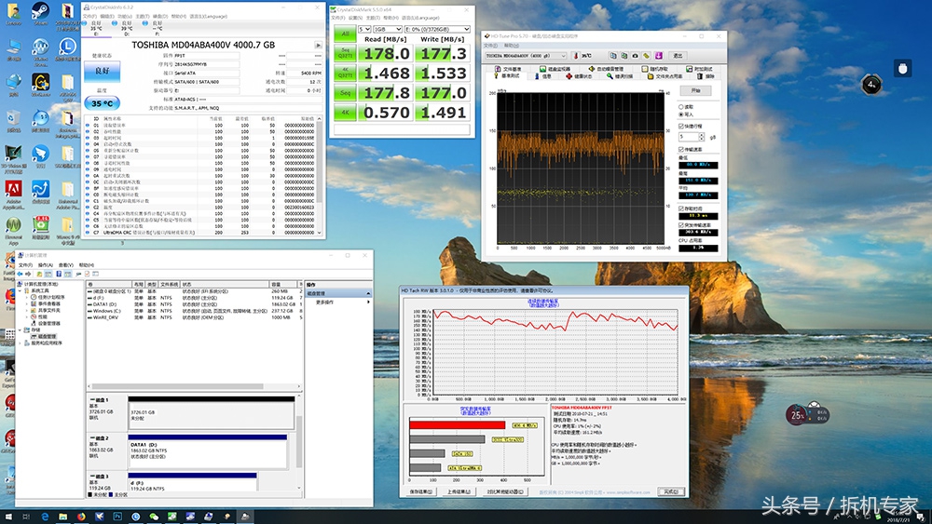Viewport: 932px width, 524px height.
Task: Toggle 存取时间 checkbox in HD Tune
Action: [681, 208]
